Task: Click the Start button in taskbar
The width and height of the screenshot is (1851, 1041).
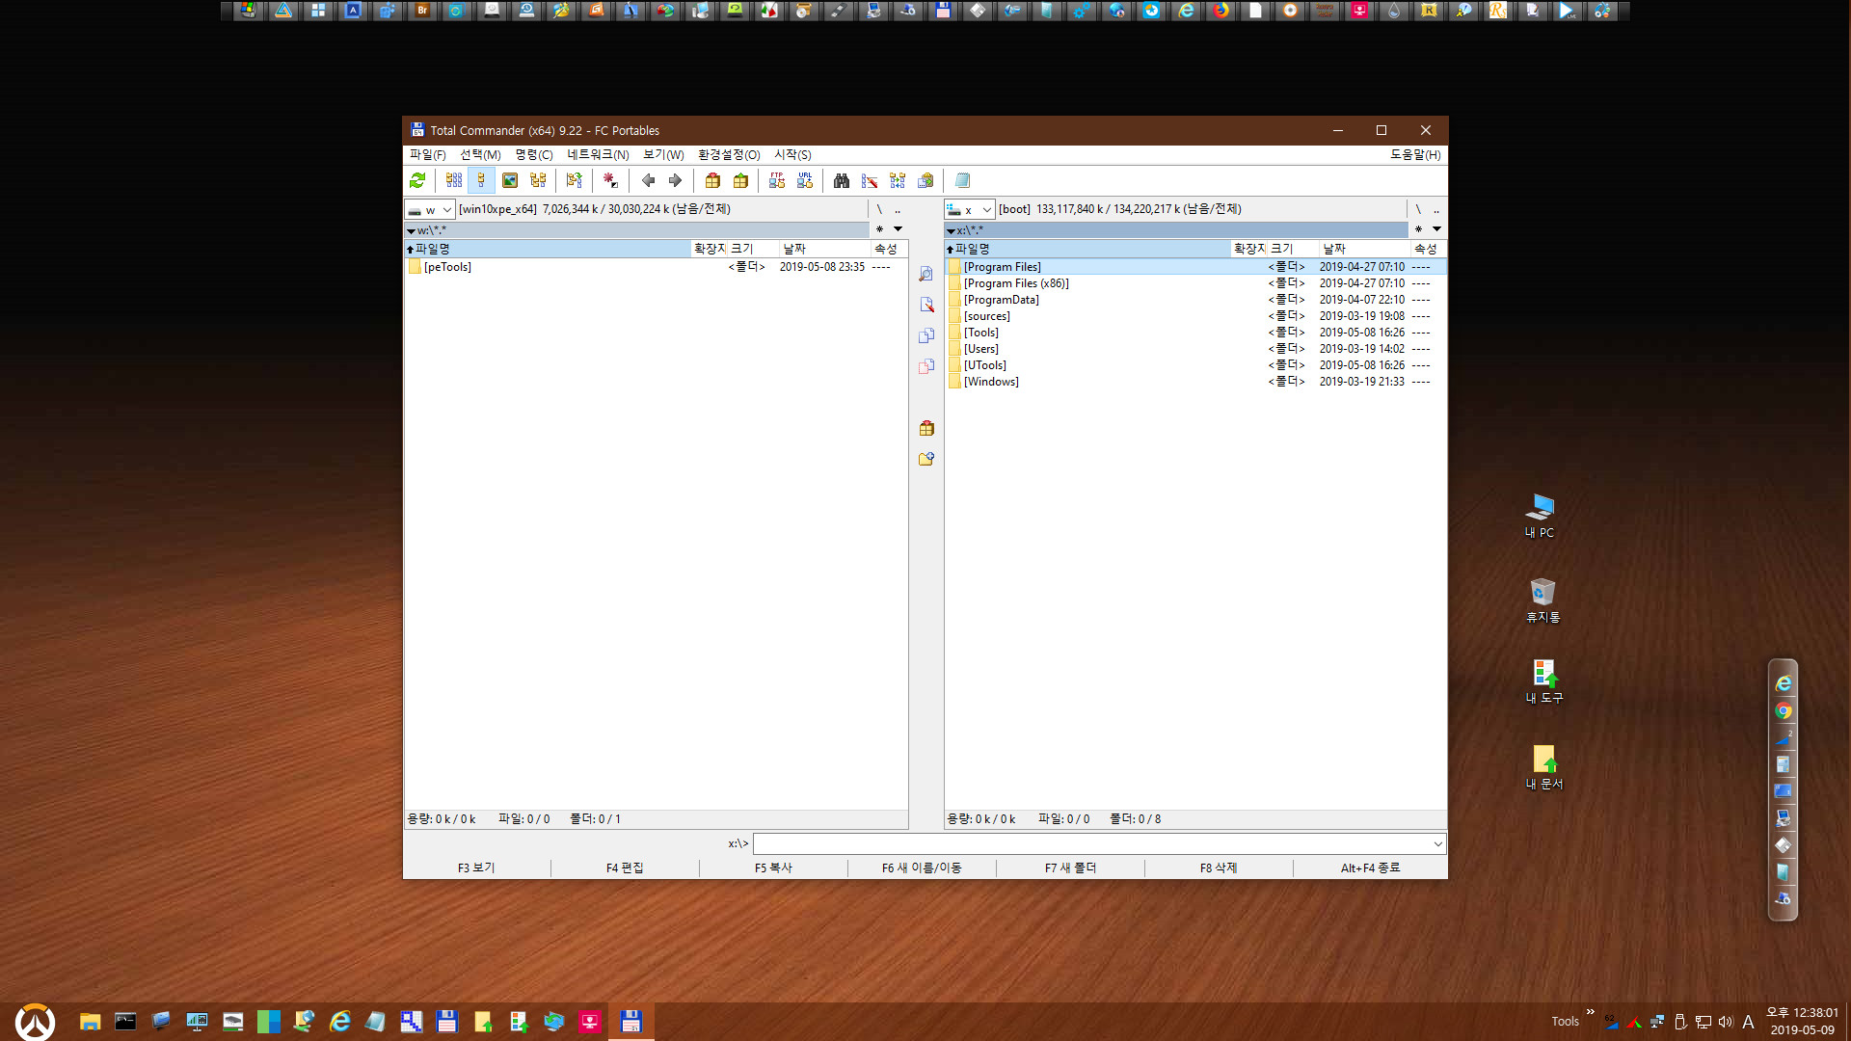Action: pos(35,1021)
